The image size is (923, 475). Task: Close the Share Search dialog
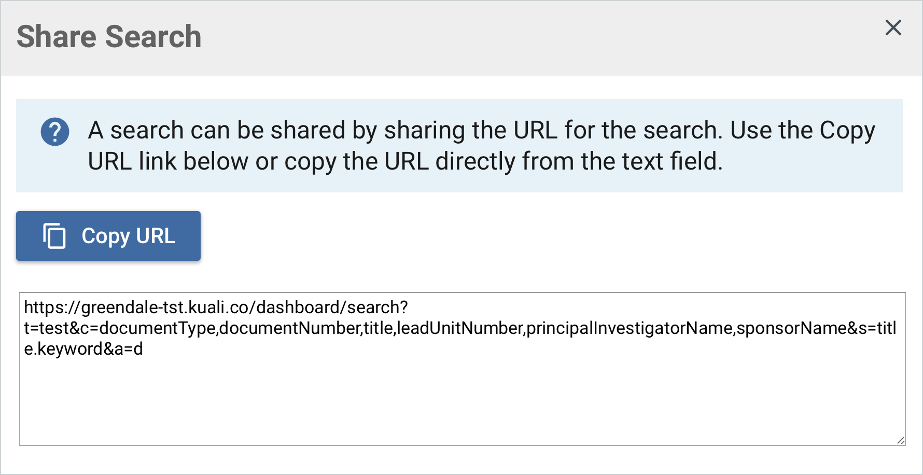[x=893, y=28]
